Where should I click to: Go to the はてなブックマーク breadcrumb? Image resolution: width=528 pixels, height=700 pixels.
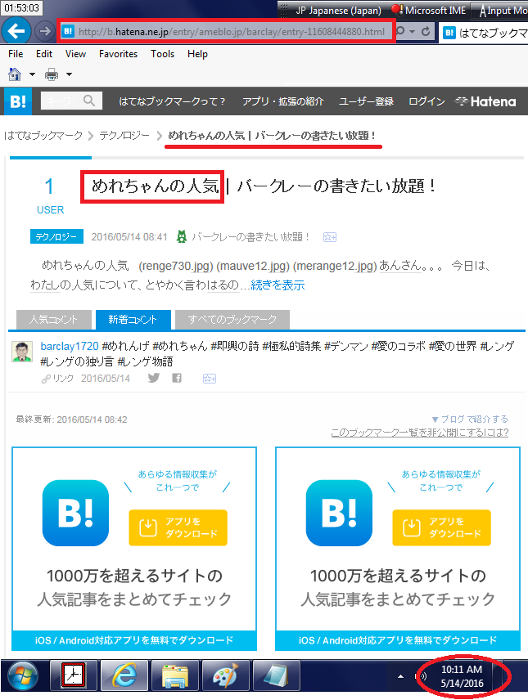(43, 135)
